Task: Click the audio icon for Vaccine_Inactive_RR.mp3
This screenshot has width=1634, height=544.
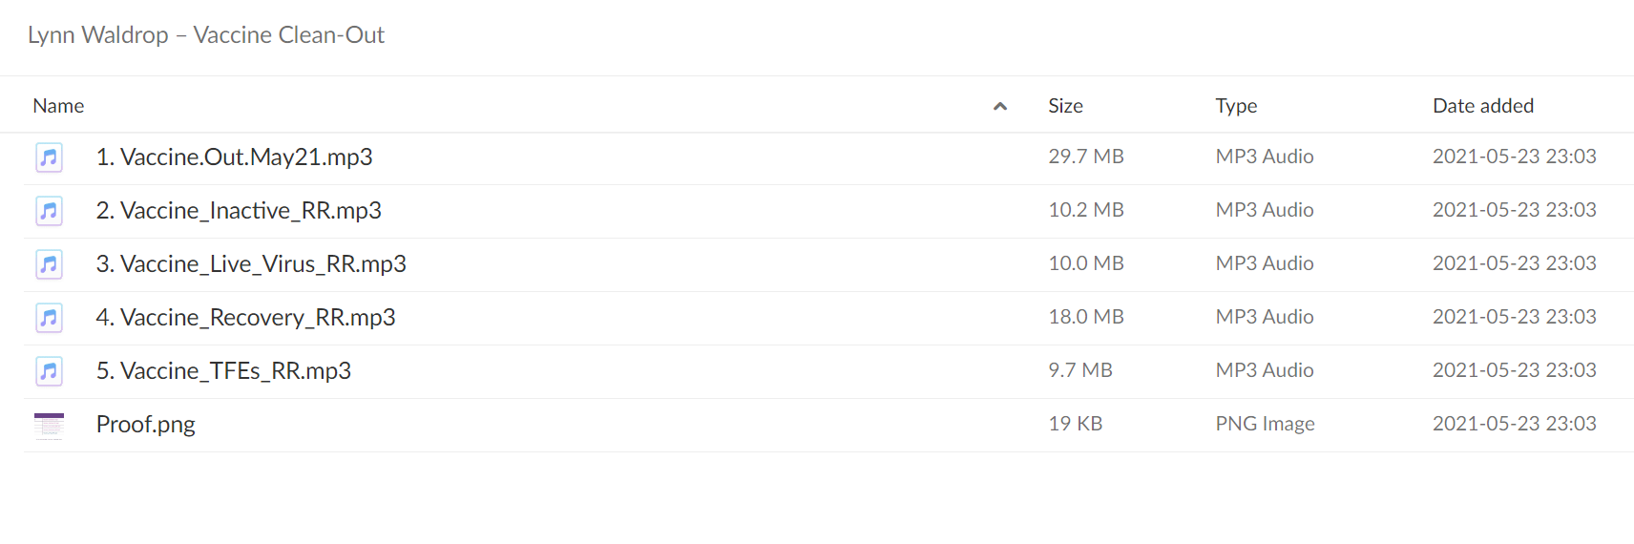Action: click(49, 210)
